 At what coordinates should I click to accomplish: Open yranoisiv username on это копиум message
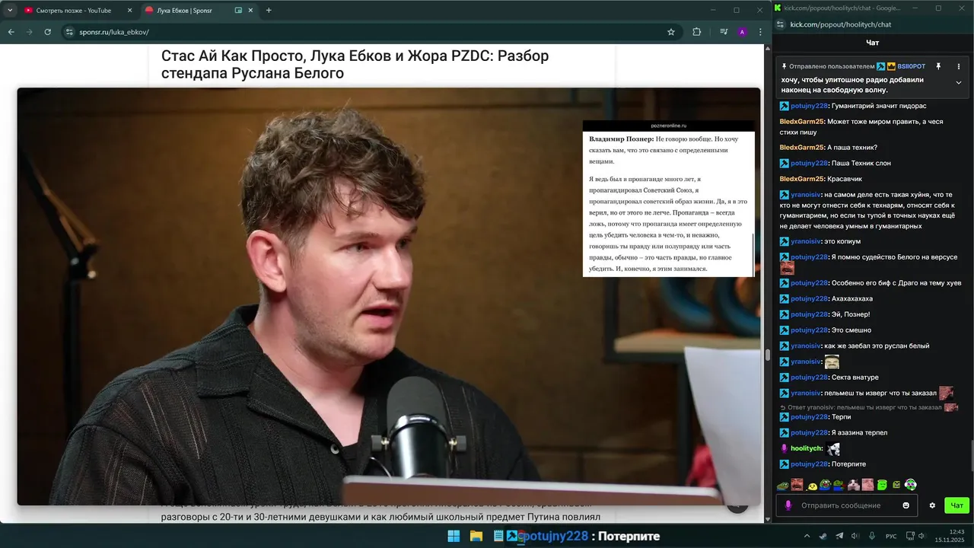(x=806, y=241)
